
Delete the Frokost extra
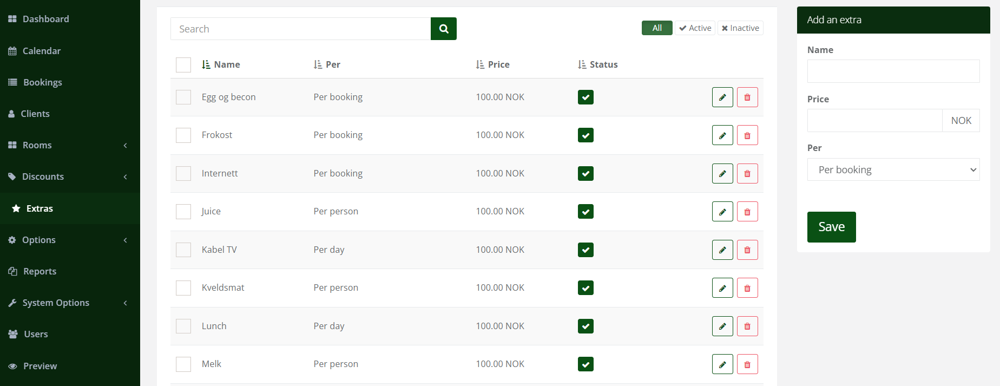coord(747,135)
